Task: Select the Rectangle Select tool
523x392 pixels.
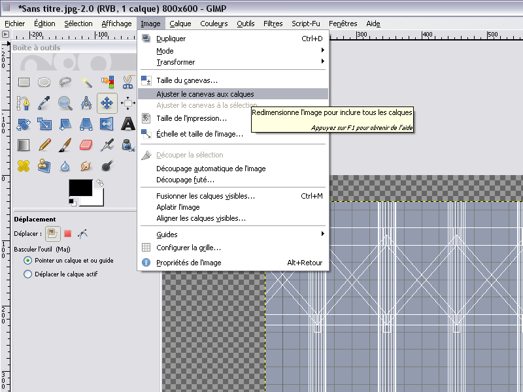Action: [24, 82]
